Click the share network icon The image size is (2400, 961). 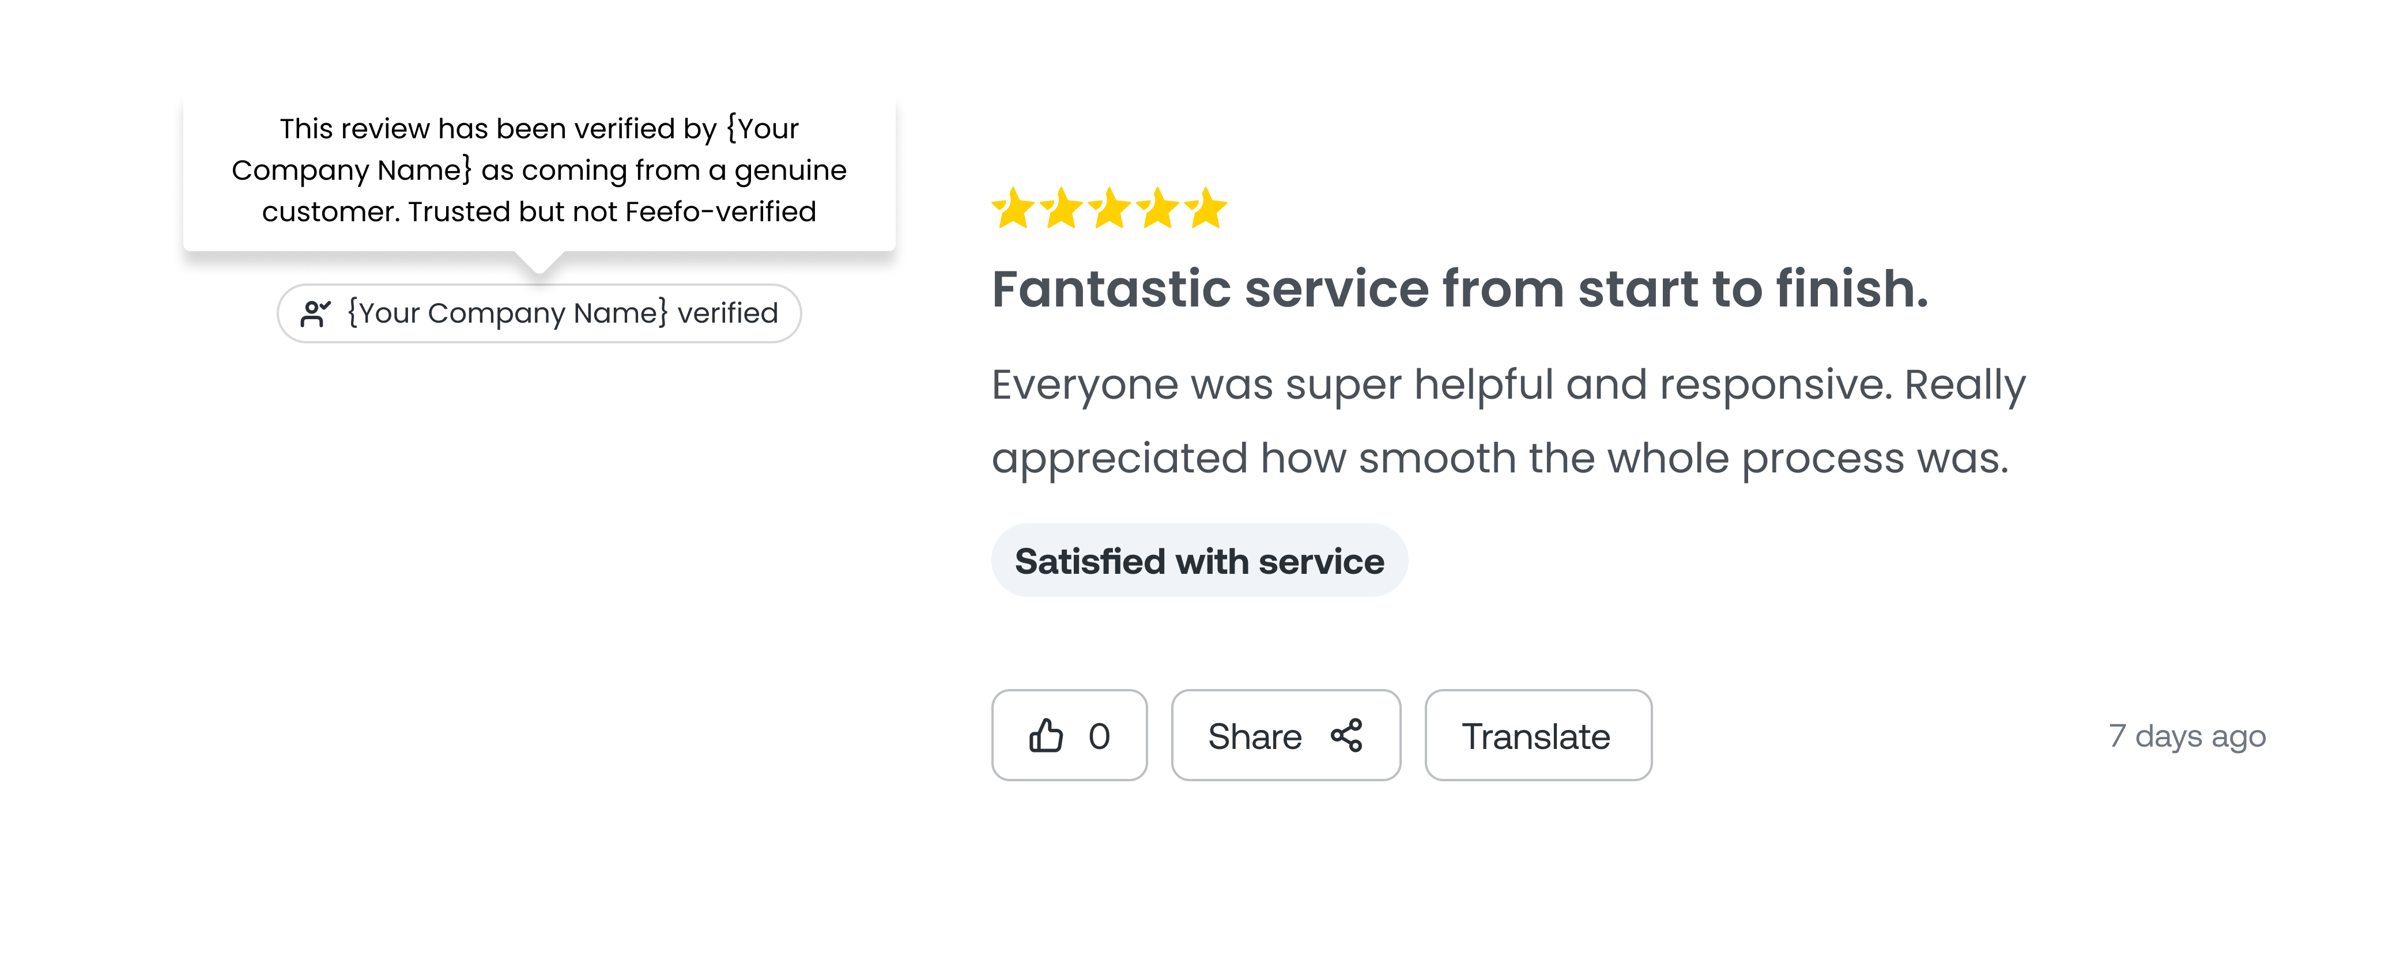pyautogui.click(x=1346, y=736)
